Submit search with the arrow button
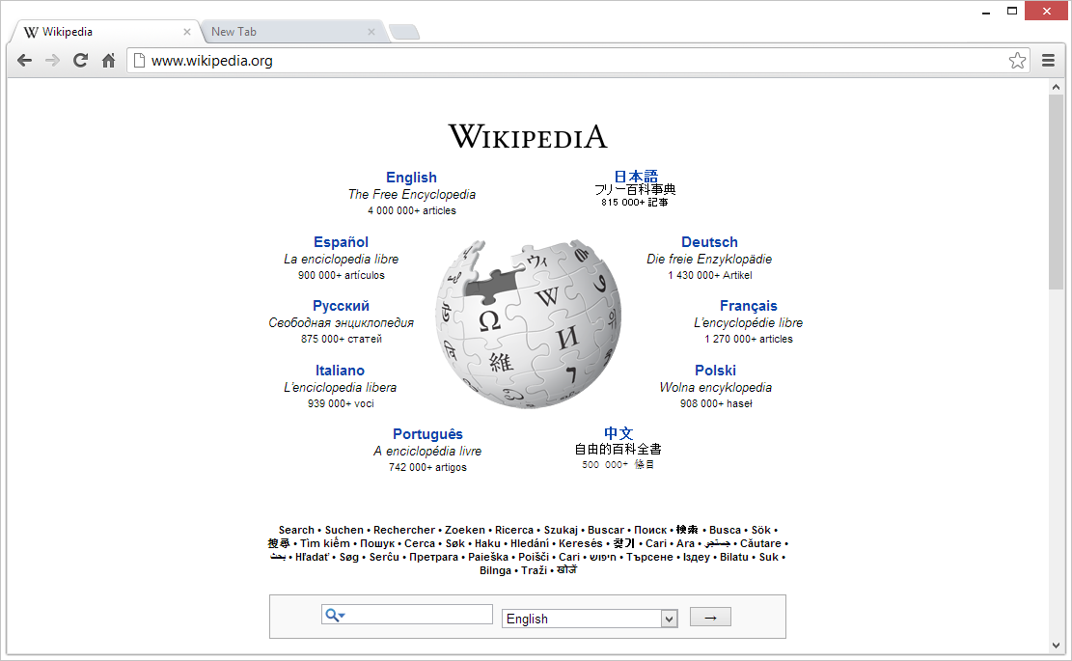 click(710, 617)
